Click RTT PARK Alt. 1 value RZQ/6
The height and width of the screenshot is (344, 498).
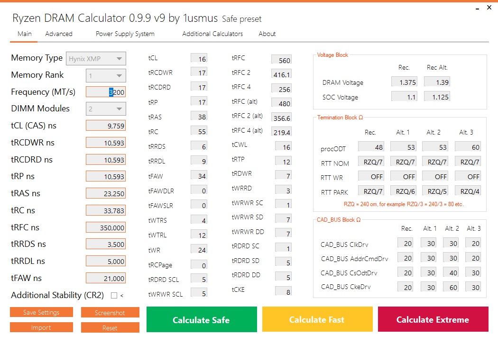point(403,191)
